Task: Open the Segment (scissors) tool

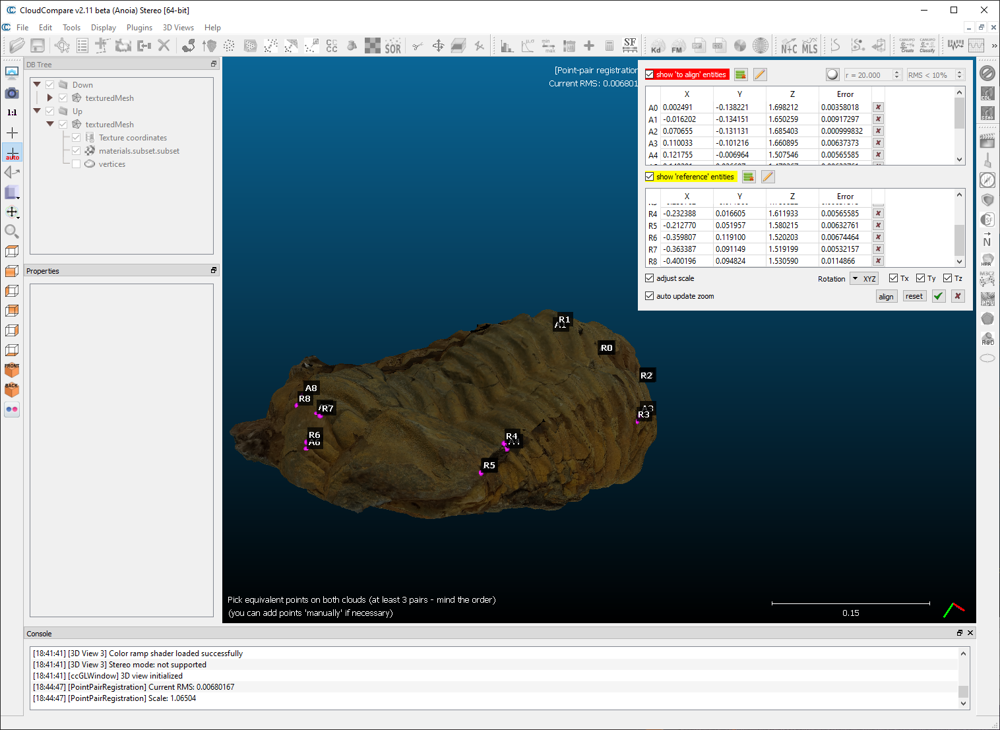Action: pos(417,46)
